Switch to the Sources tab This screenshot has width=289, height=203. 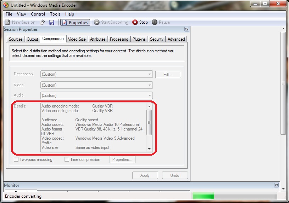tap(16, 39)
